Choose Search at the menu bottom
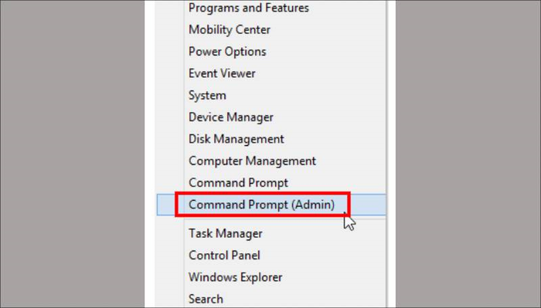 click(x=206, y=299)
